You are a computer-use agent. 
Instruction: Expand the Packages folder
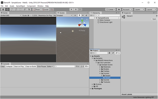[90, 89]
